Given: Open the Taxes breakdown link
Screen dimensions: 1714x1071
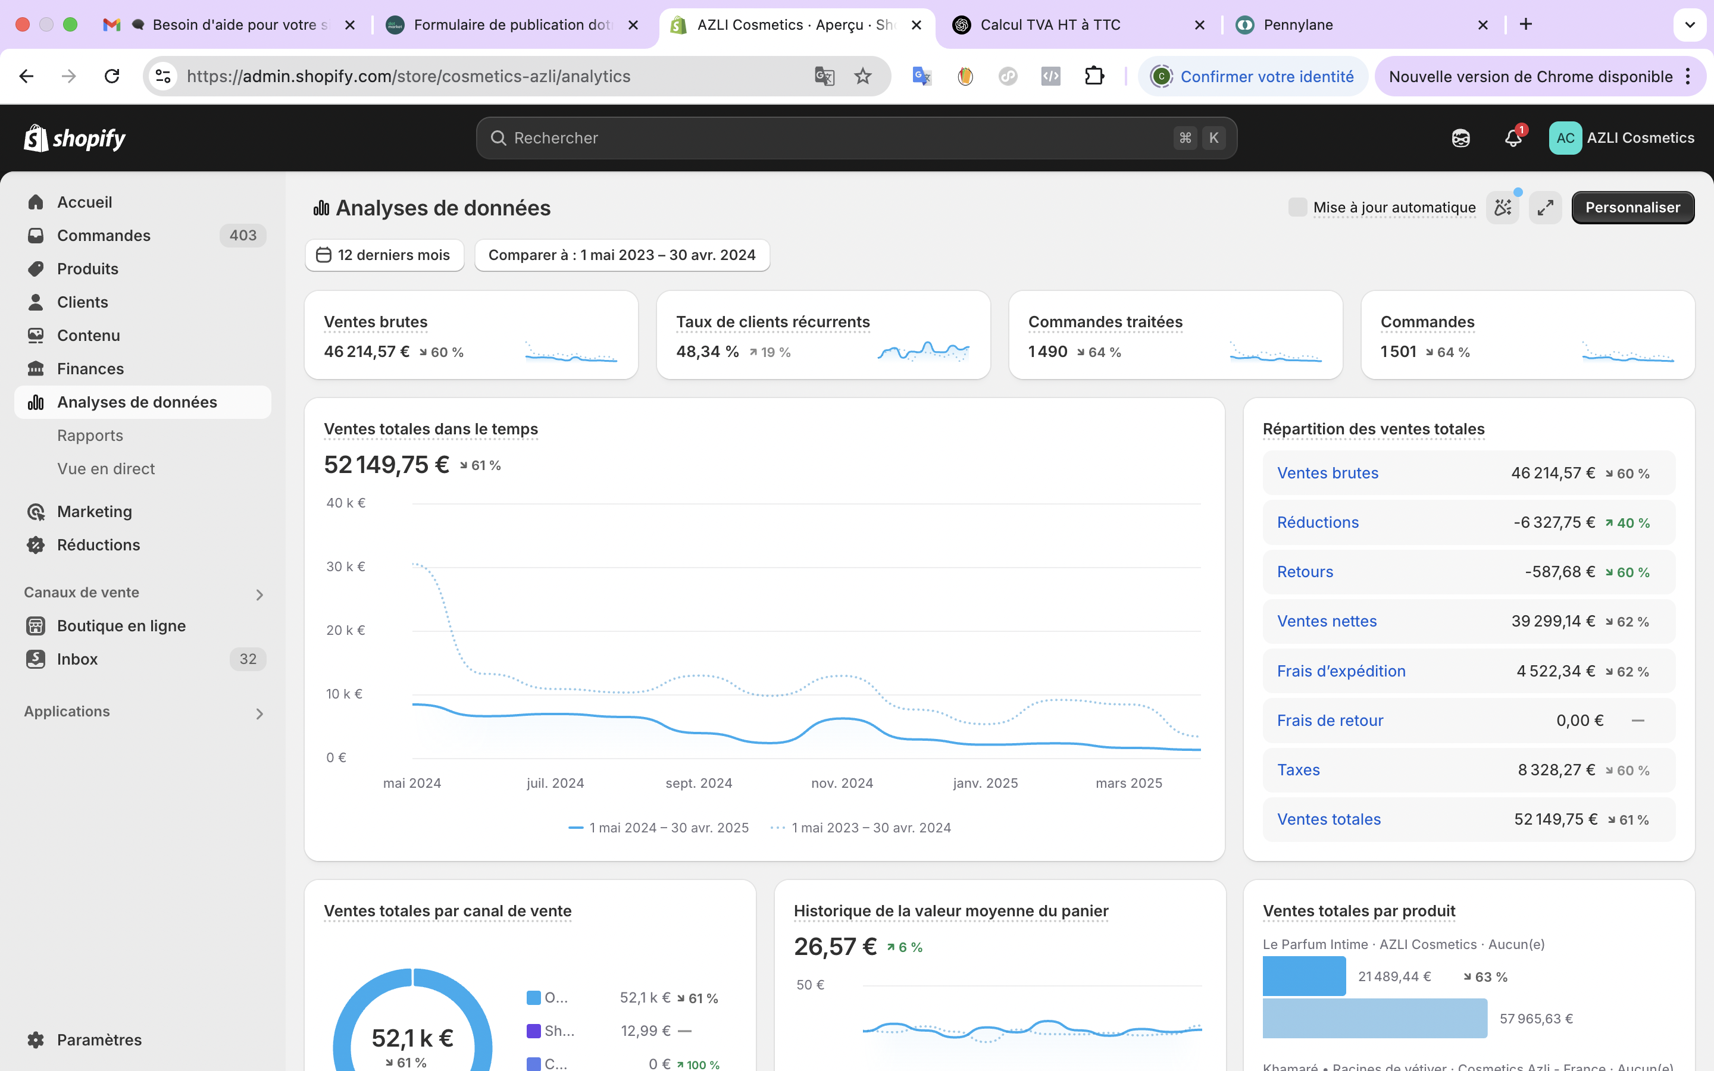Looking at the screenshot, I should pyautogui.click(x=1298, y=770).
